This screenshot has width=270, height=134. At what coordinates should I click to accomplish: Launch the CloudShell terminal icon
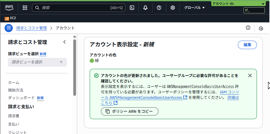pos(132,8)
